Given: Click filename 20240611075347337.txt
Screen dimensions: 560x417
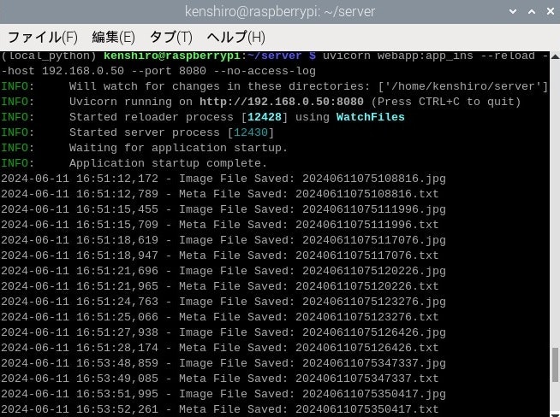Looking at the screenshot, I should pyautogui.click(x=366, y=379).
